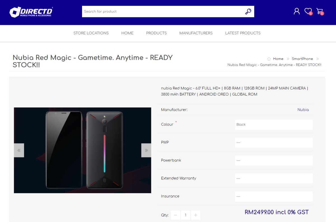Click SmartPhone breadcrumb link
Viewport: 336px width, 222px height.
coord(302,59)
